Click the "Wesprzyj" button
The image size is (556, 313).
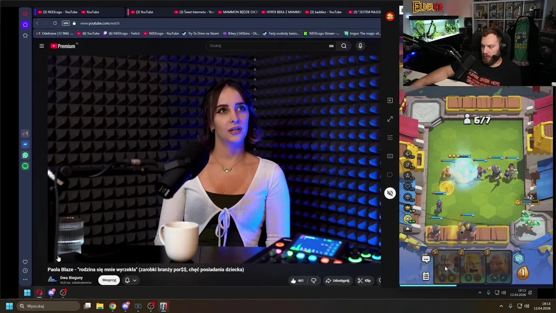pos(109,280)
